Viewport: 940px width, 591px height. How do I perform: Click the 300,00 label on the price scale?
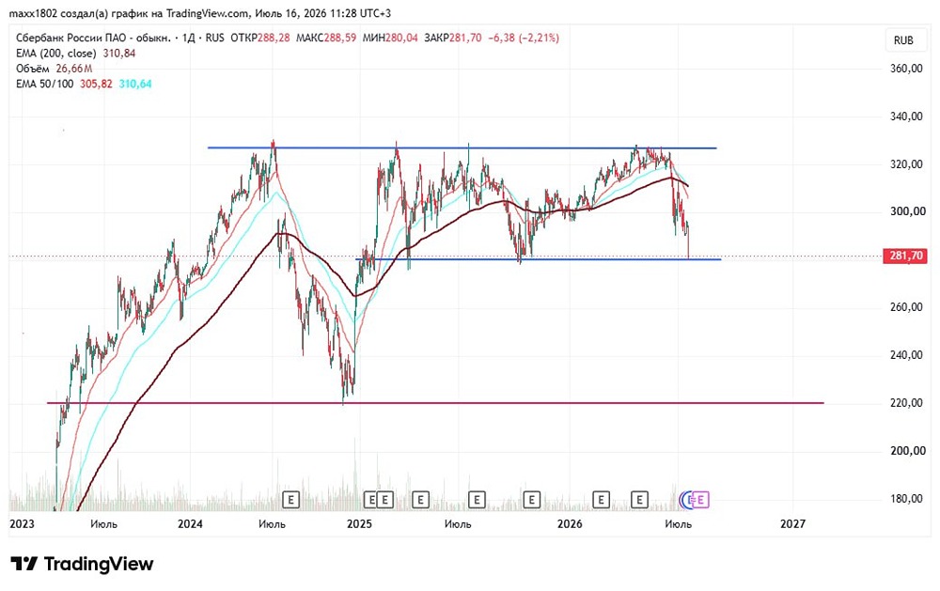[x=908, y=211]
